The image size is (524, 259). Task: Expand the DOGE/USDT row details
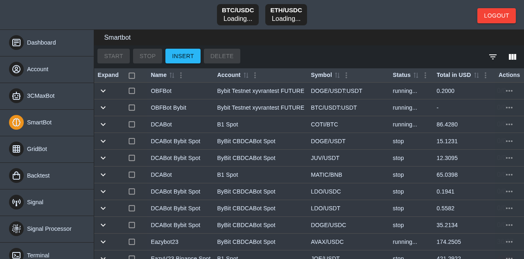(103, 141)
